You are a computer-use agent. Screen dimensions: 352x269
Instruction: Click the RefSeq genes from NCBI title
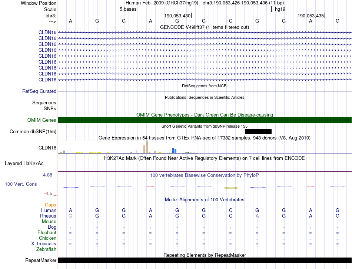coord(205,86)
